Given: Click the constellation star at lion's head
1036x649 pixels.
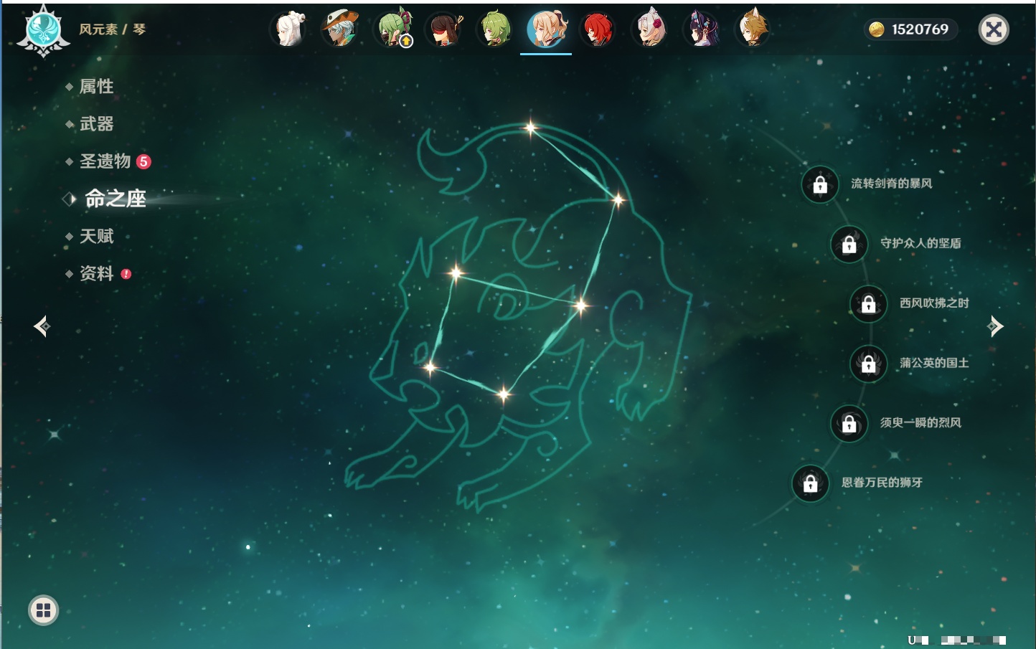Looking at the screenshot, I should (456, 273).
